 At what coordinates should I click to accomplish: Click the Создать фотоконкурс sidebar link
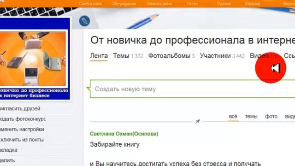click(x=23, y=119)
